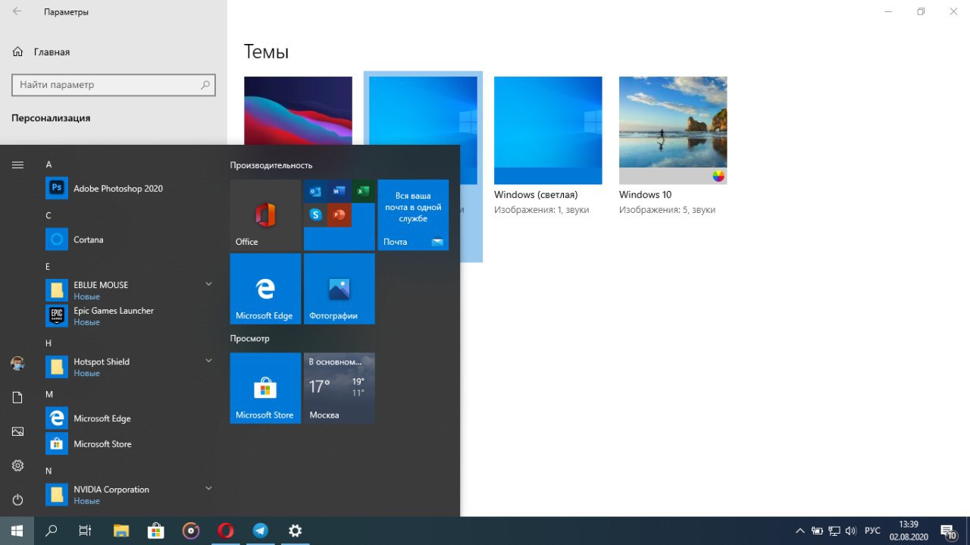Screen dimensions: 970x545
Task: Open taskbar Search magnifier
Action: point(52,531)
